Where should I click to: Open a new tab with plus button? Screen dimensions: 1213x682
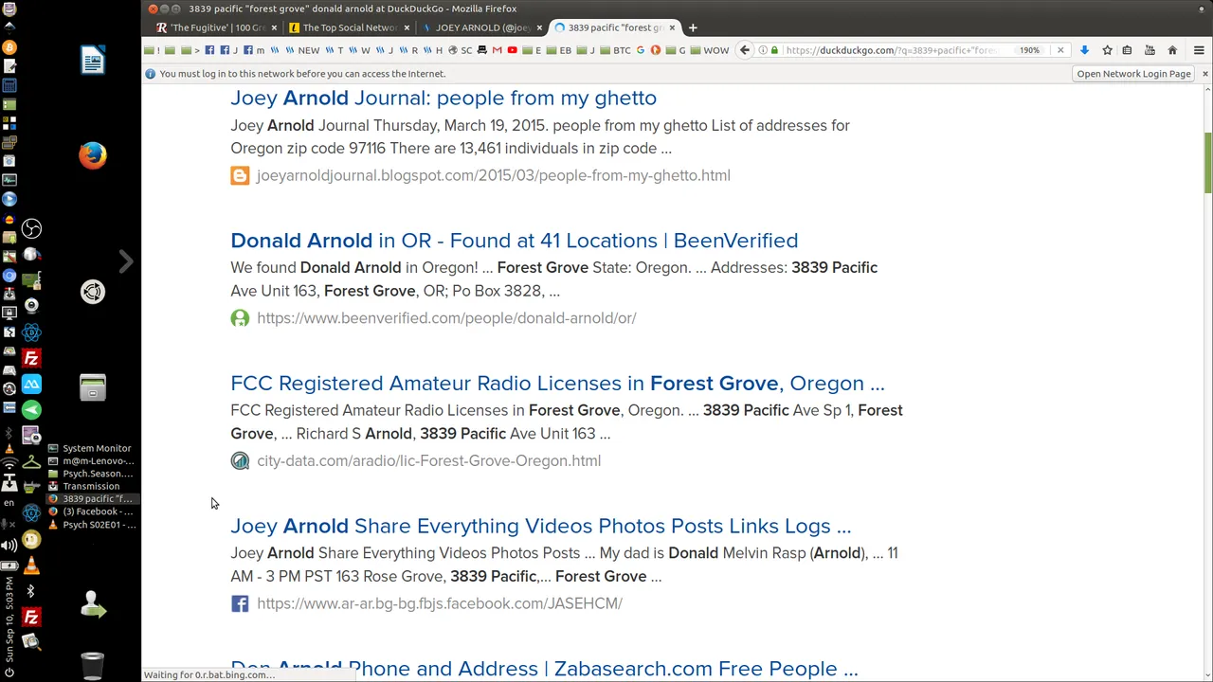pos(693,27)
